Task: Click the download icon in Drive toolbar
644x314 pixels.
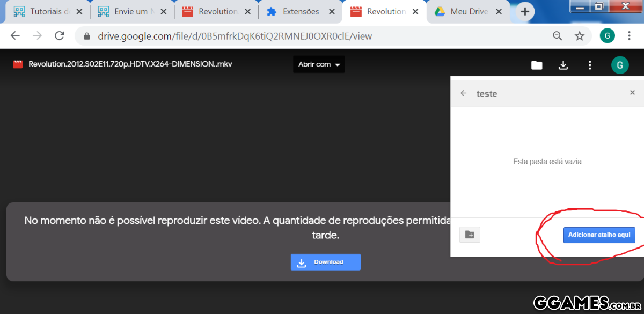Action: pos(563,65)
